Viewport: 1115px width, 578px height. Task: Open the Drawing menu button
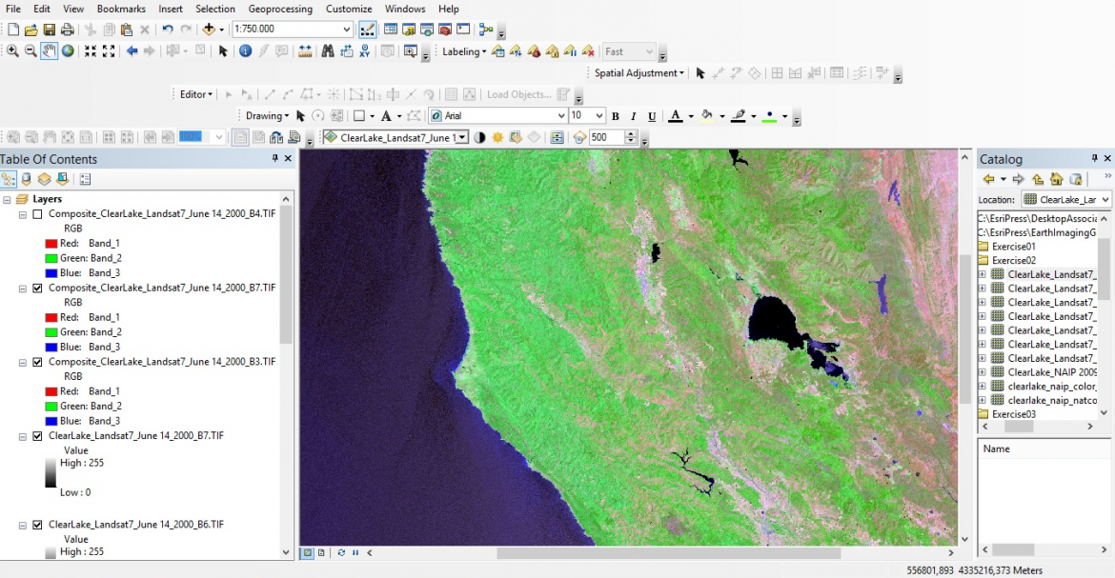tap(268, 116)
